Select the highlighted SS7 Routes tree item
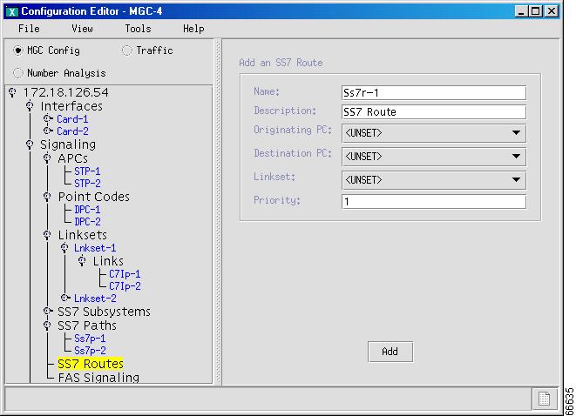576x416 pixels. tap(90, 364)
